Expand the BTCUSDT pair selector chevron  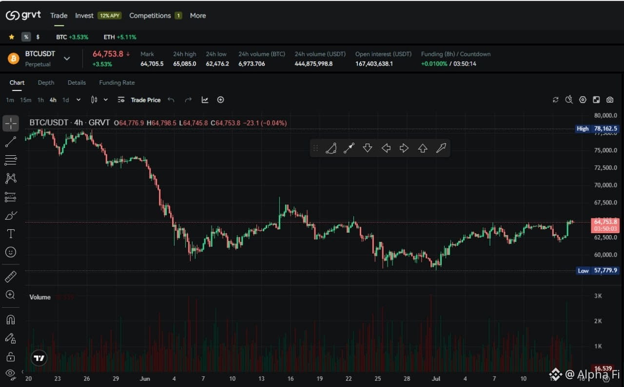pos(67,58)
